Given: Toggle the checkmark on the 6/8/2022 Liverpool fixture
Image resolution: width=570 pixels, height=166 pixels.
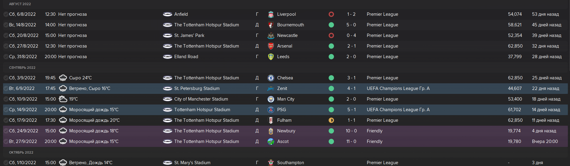Looking at the screenshot, I should click(x=6, y=14).
